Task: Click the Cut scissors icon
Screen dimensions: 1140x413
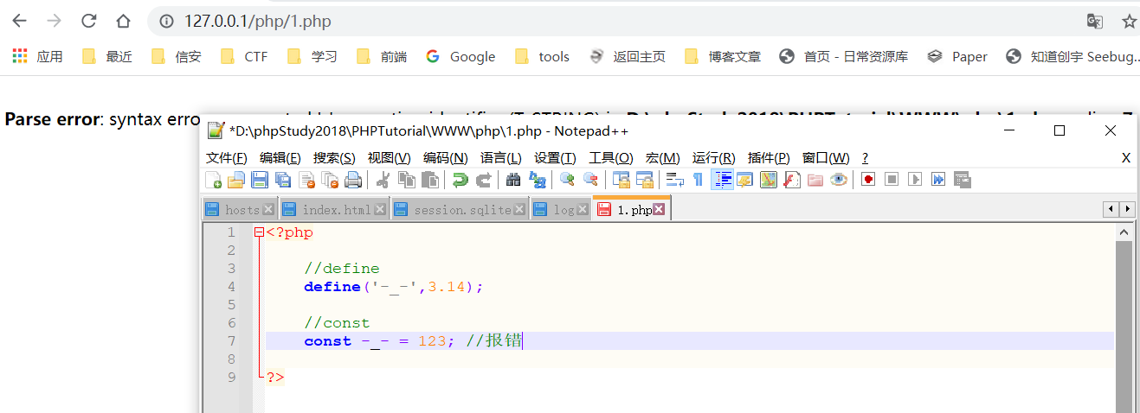Action: [382, 179]
